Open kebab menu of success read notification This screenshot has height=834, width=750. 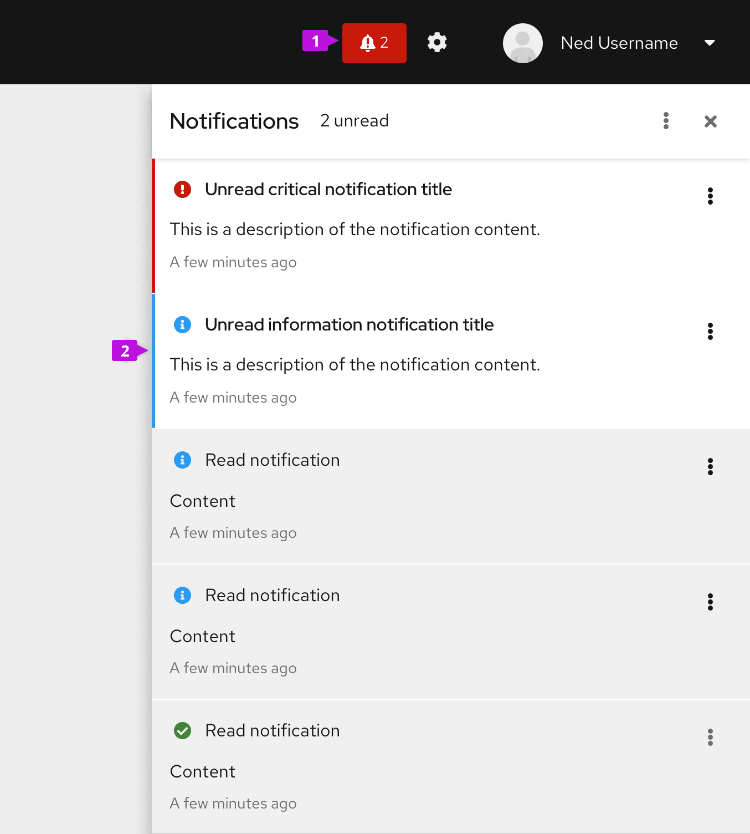tap(710, 738)
